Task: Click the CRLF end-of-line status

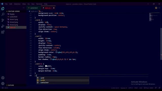Action: 136,88
